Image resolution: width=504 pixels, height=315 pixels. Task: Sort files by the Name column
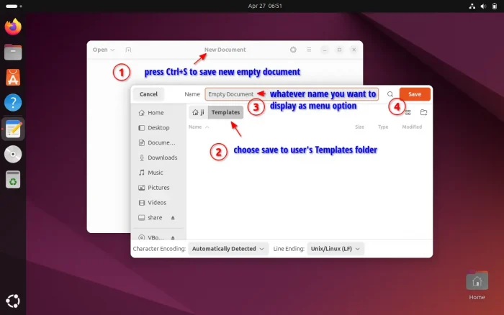tap(195, 127)
